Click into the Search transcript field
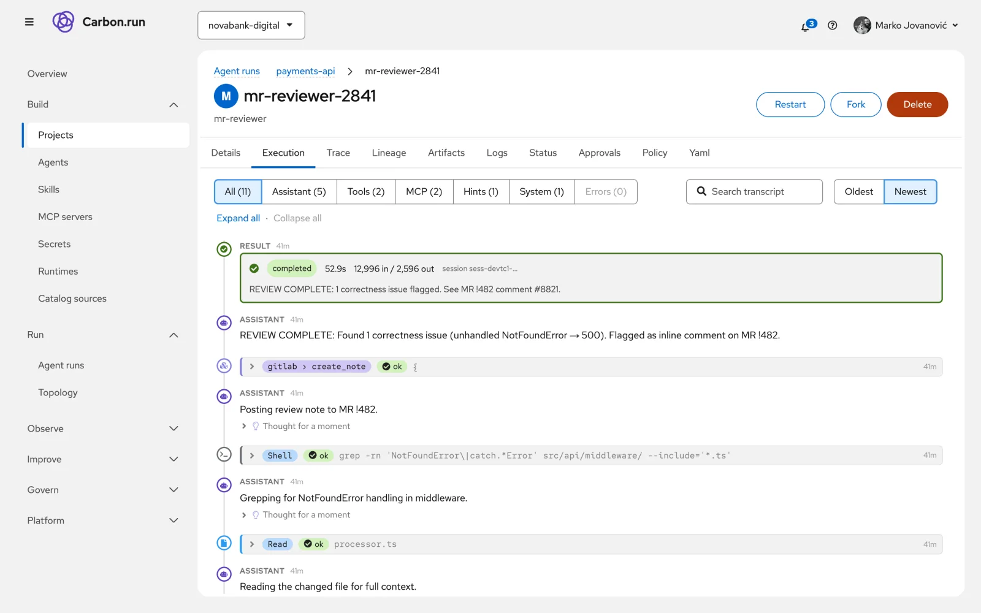This screenshot has width=981, height=613. click(x=754, y=192)
